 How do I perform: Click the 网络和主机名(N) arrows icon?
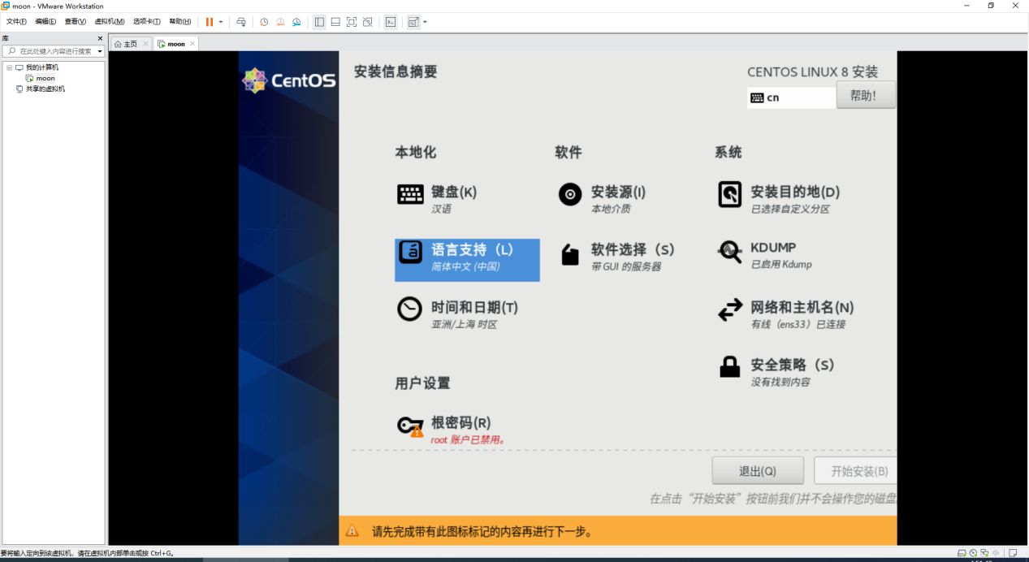point(730,309)
